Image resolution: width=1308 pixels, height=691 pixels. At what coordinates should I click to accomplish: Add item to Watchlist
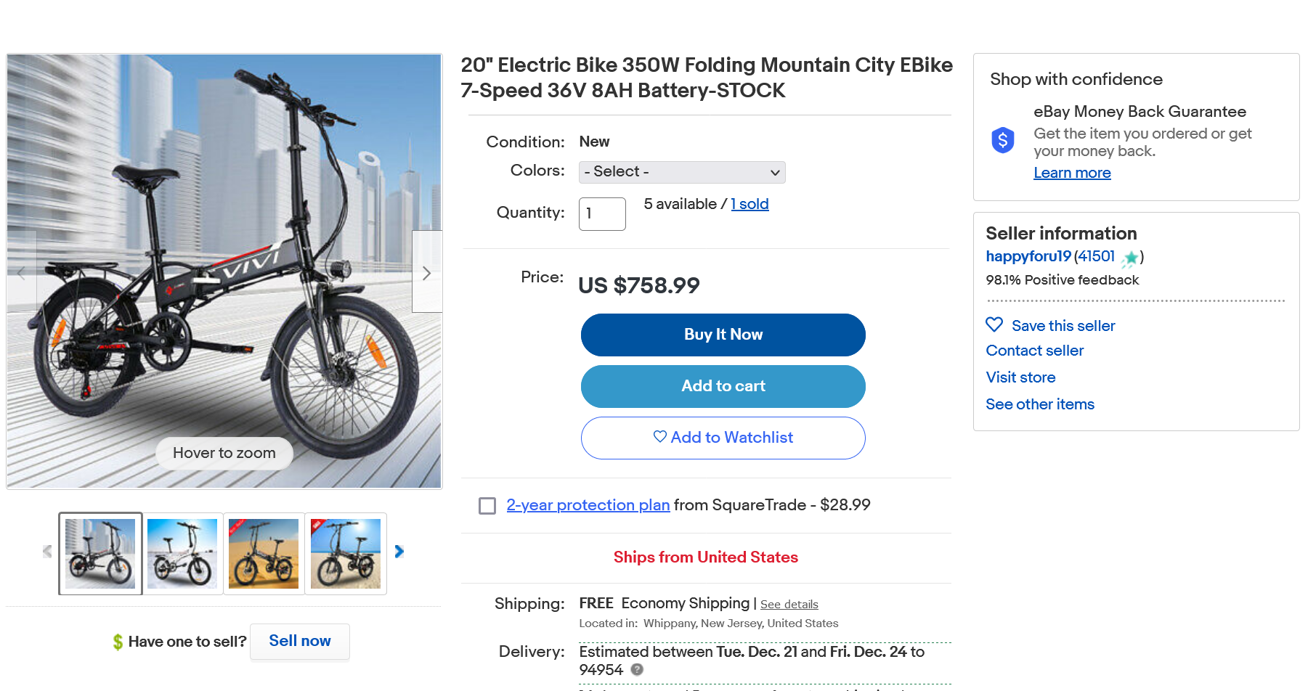[x=723, y=438]
